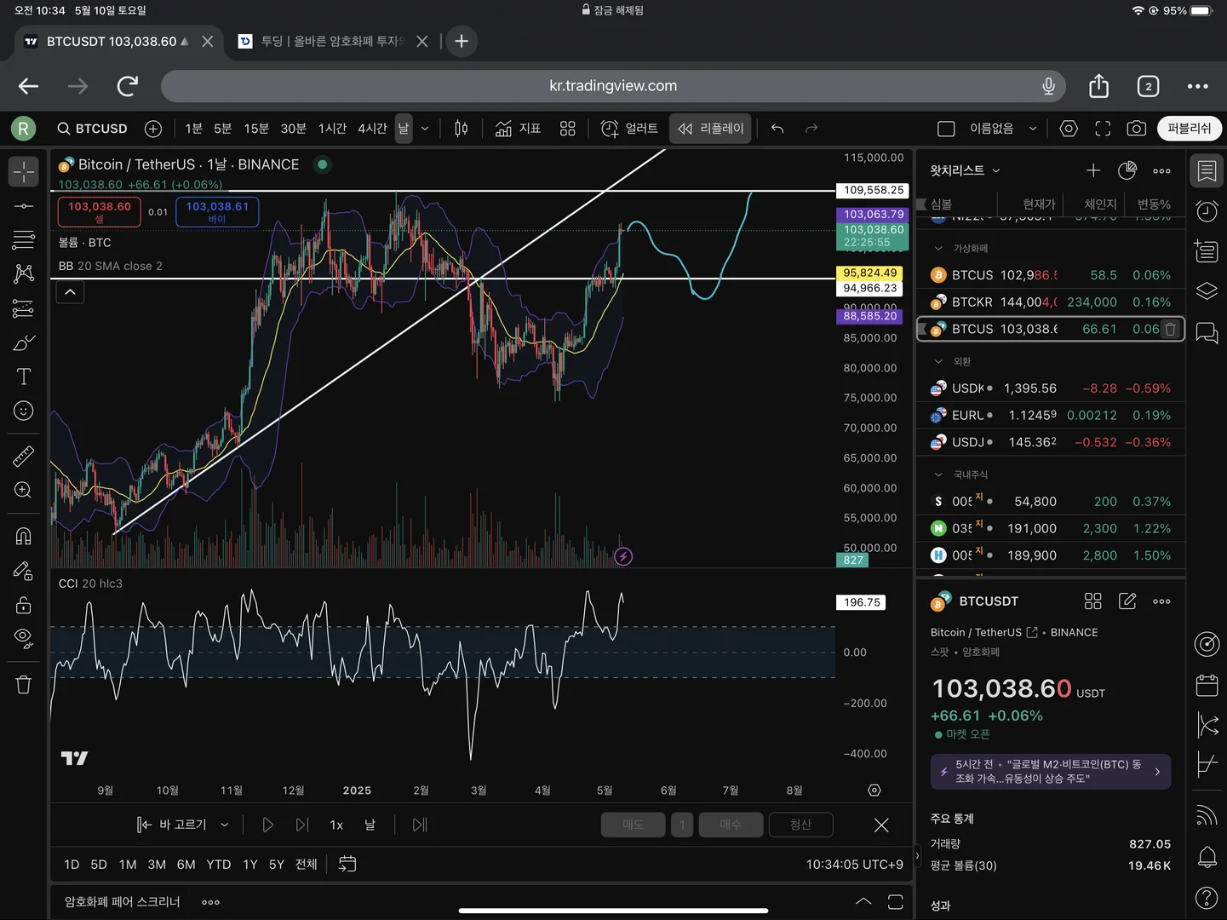1227x920 pixels.
Task: Add a symbol to the watchlist
Action: click(1093, 170)
